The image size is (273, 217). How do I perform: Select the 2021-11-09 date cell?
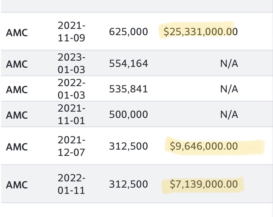click(71, 32)
